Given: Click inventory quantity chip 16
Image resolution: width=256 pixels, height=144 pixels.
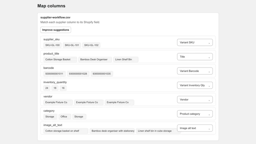Looking at the screenshot, I should 63,88.
